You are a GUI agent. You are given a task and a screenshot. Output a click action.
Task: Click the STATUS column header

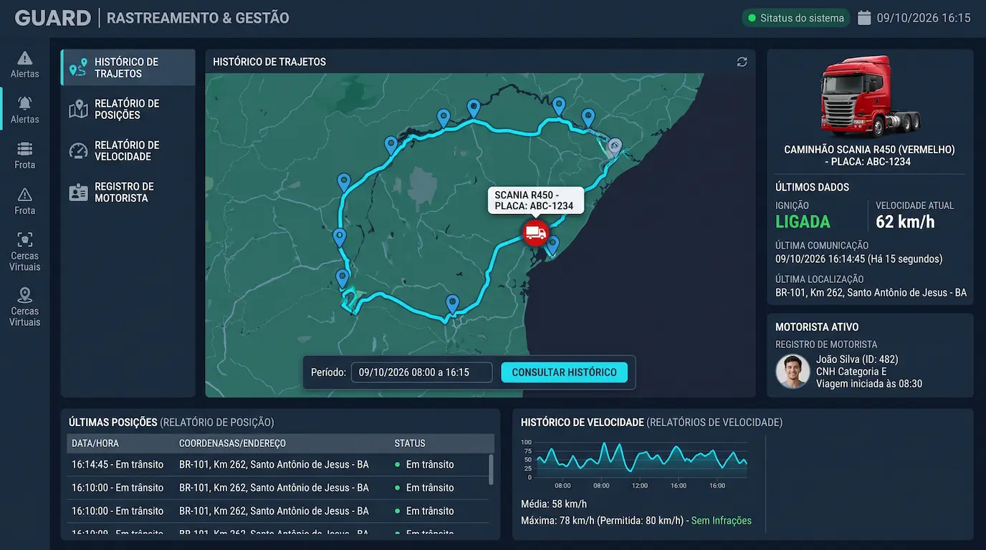pos(410,443)
